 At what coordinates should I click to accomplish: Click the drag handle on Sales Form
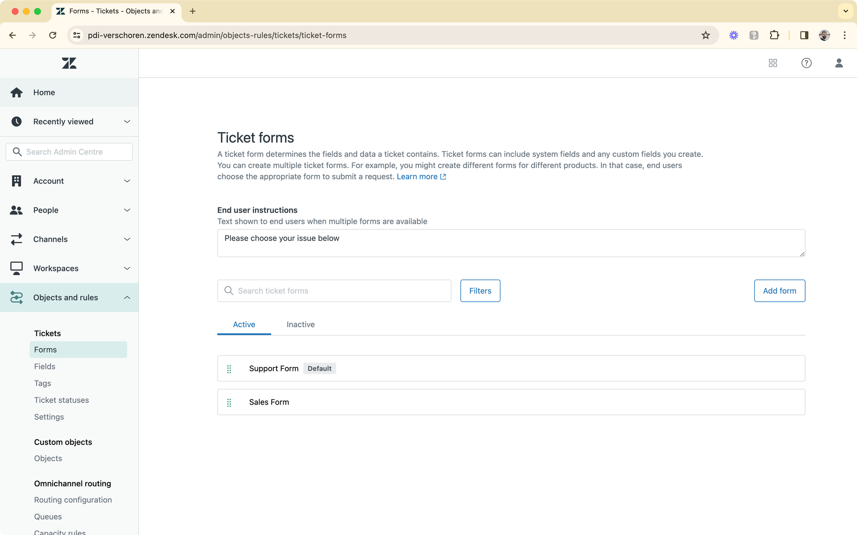229,403
